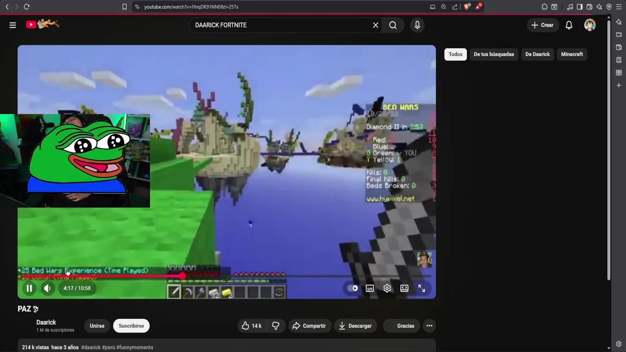Viewport: 626px width, 352px height.
Task: Click the progress bar scrubber handle
Action: tap(182, 276)
